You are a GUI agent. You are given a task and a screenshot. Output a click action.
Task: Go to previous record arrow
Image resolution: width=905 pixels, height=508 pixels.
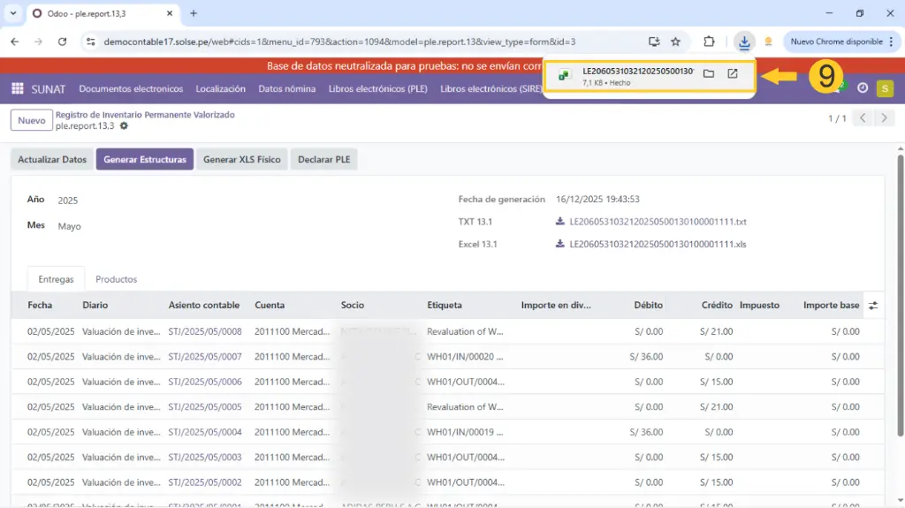[x=863, y=118]
